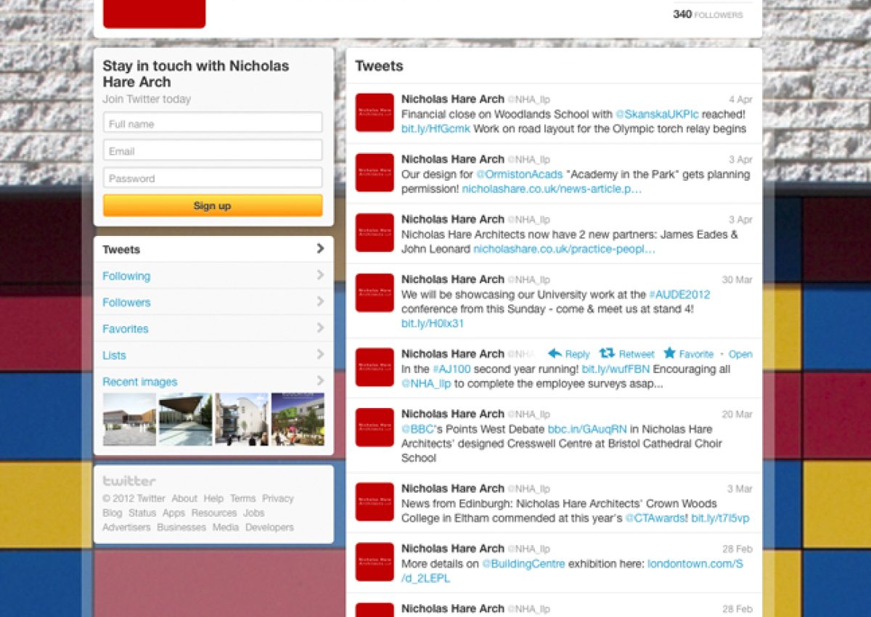Select the Tweets menu item in sidebar

tap(121, 250)
